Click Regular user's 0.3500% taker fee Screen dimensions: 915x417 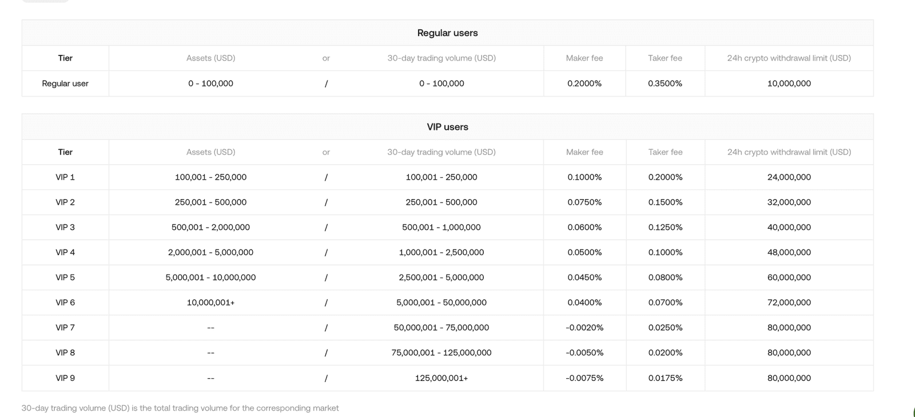pyautogui.click(x=665, y=84)
